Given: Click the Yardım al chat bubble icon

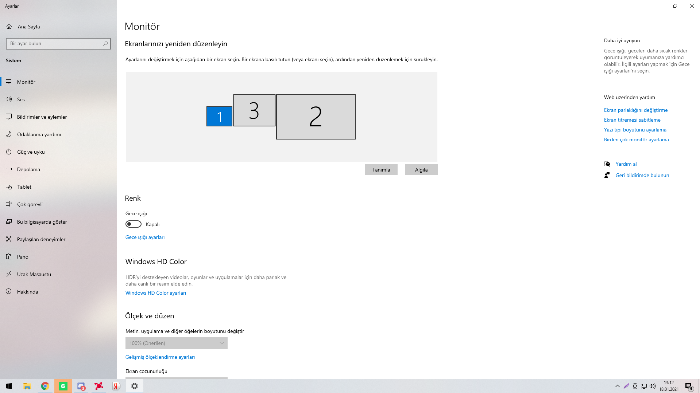Looking at the screenshot, I should pyautogui.click(x=607, y=164).
